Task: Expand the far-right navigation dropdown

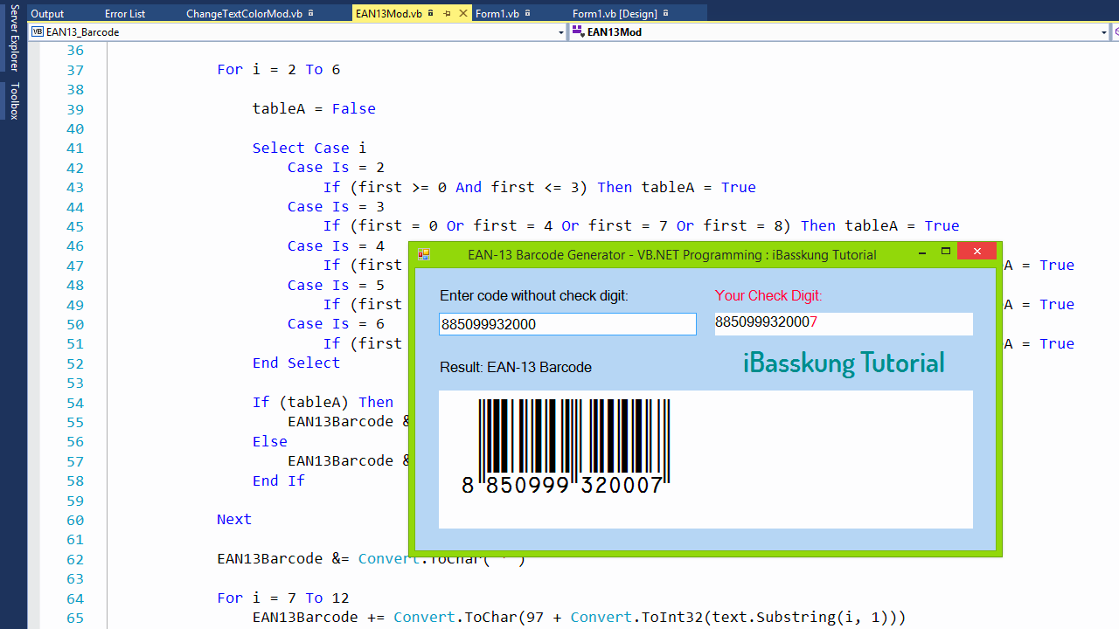Action: (1116, 31)
